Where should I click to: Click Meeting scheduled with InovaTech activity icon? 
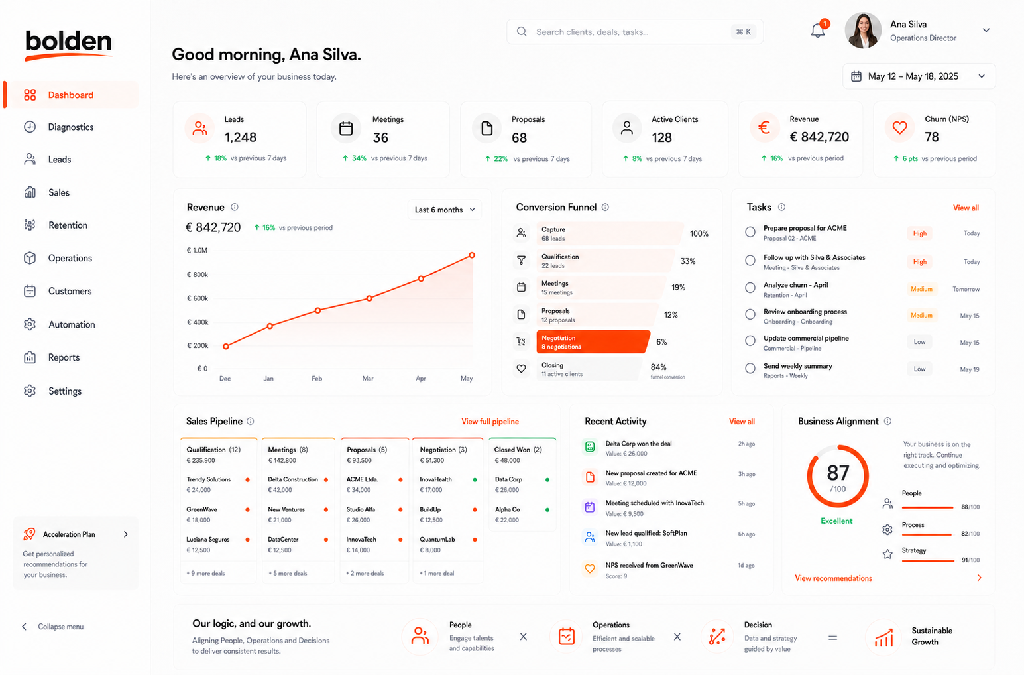pos(590,507)
